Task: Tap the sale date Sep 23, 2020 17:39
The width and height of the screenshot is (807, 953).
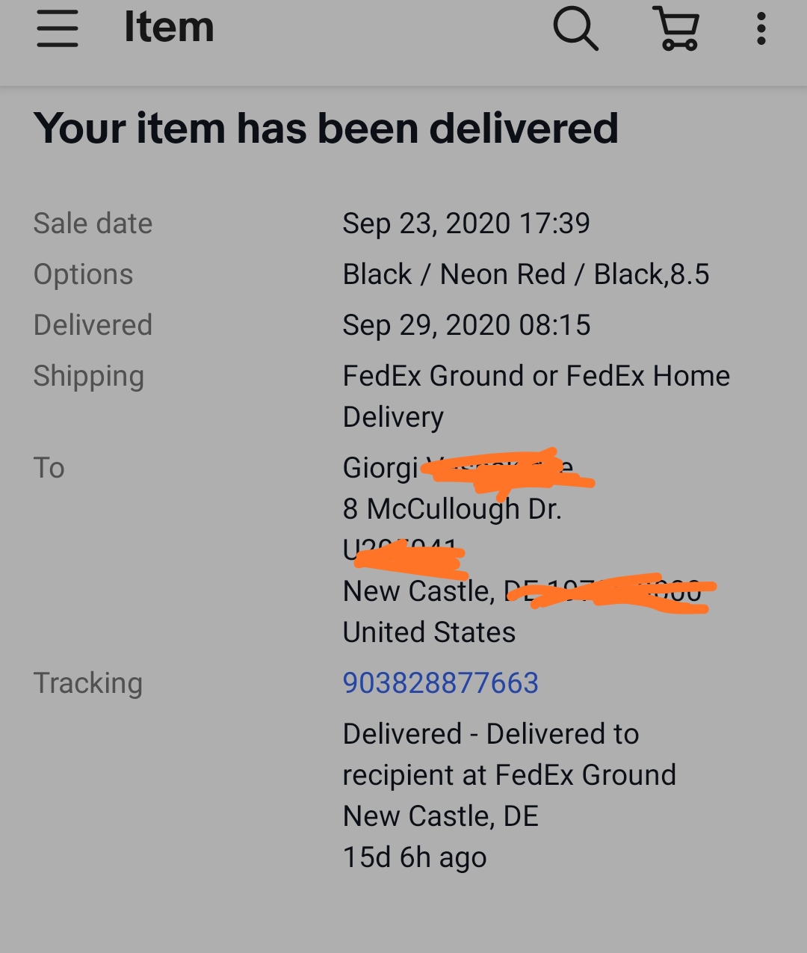Action: tap(466, 223)
